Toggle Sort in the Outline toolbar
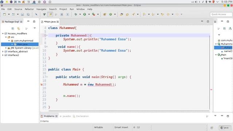The width and height of the screenshot is (233, 131). 230,28
